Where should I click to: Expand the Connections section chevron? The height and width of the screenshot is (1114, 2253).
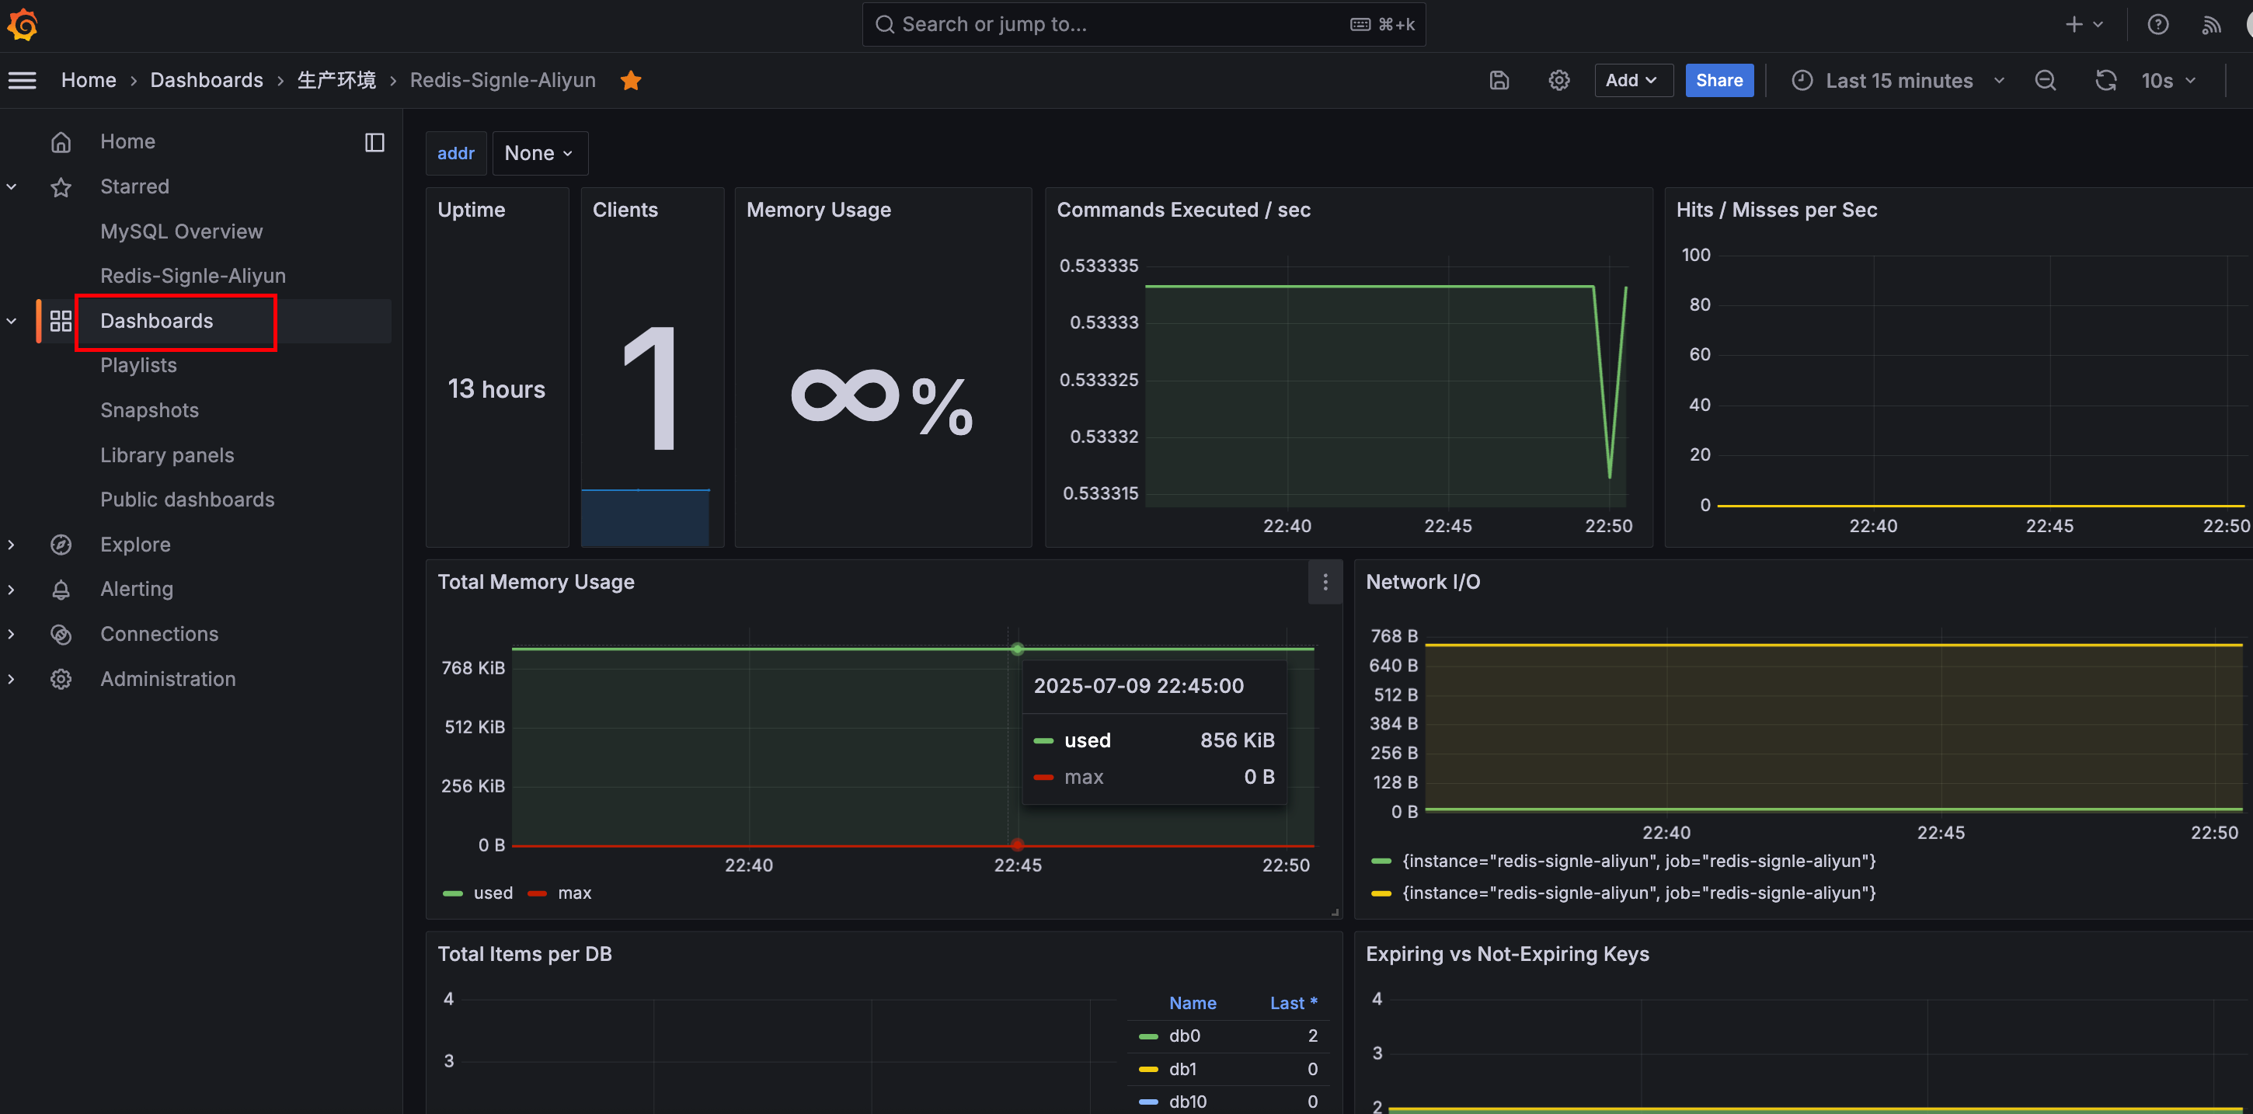(x=12, y=634)
